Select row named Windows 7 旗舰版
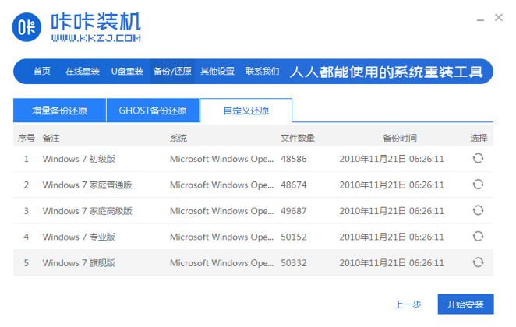 (x=253, y=262)
